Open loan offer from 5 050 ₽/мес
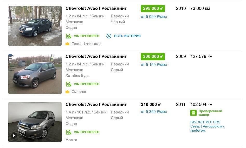 tap(154, 17)
